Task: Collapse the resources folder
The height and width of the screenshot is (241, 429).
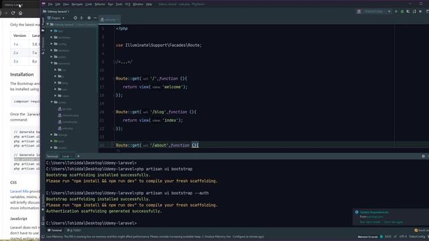Action: (52, 63)
